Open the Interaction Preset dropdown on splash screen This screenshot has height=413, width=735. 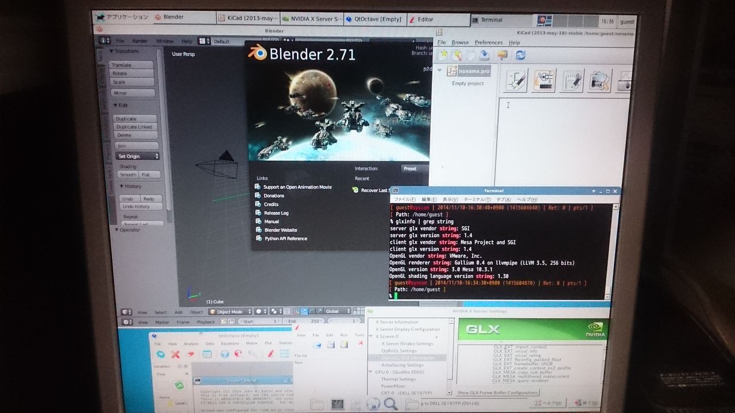(x=415, y=169)
